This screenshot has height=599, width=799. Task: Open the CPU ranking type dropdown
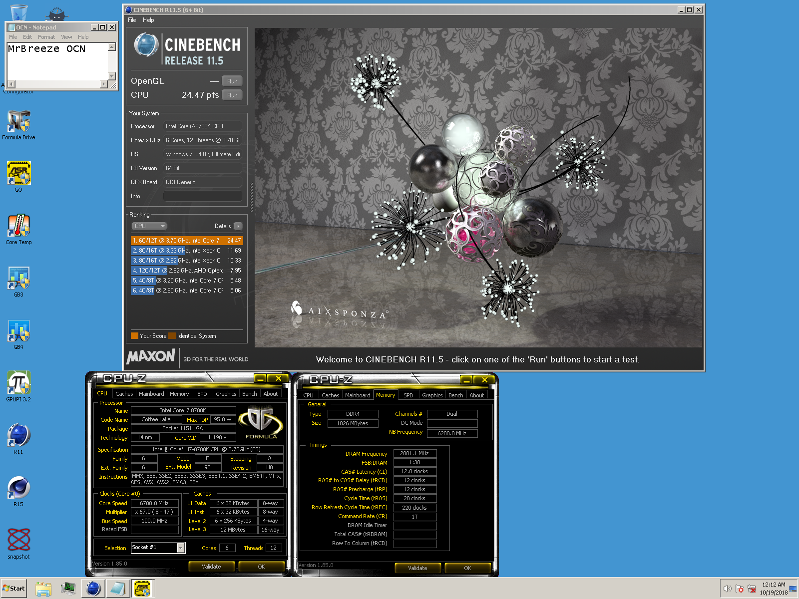coord(149,226)
